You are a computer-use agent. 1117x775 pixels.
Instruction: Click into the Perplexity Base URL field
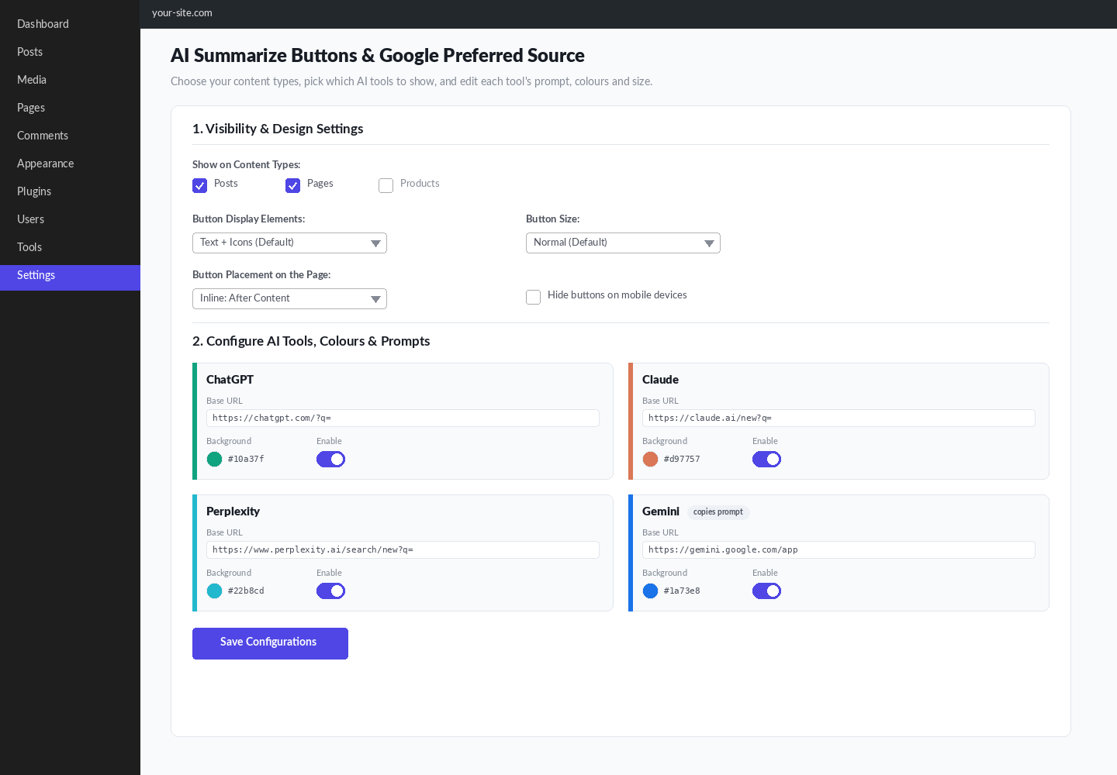click(403, 549)
